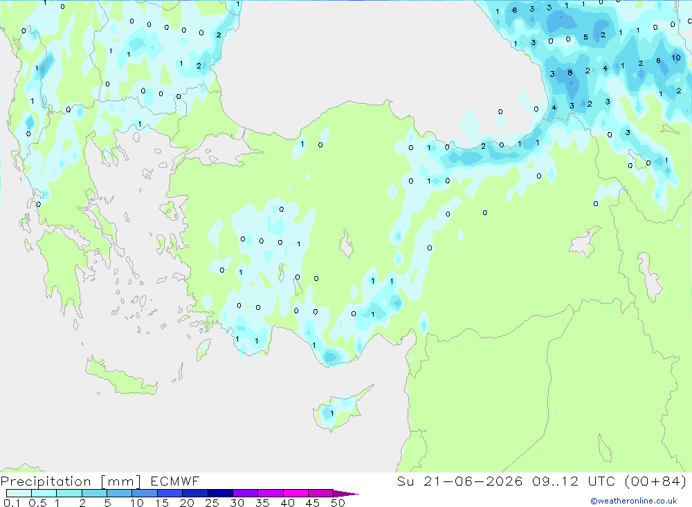Click the above-50 mm legend arrow tip
Image resolution: width=692 pixels, height=507 pixels.
[346, 494]
